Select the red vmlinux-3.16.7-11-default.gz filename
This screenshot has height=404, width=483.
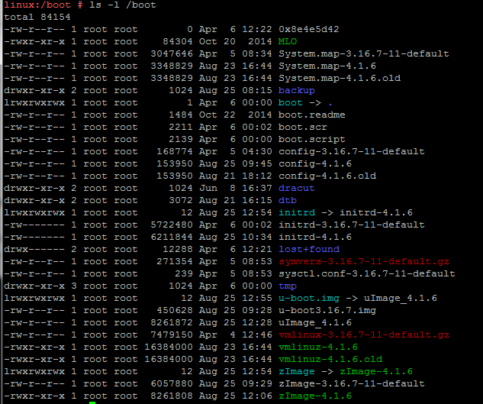click(x=364, y=335)
